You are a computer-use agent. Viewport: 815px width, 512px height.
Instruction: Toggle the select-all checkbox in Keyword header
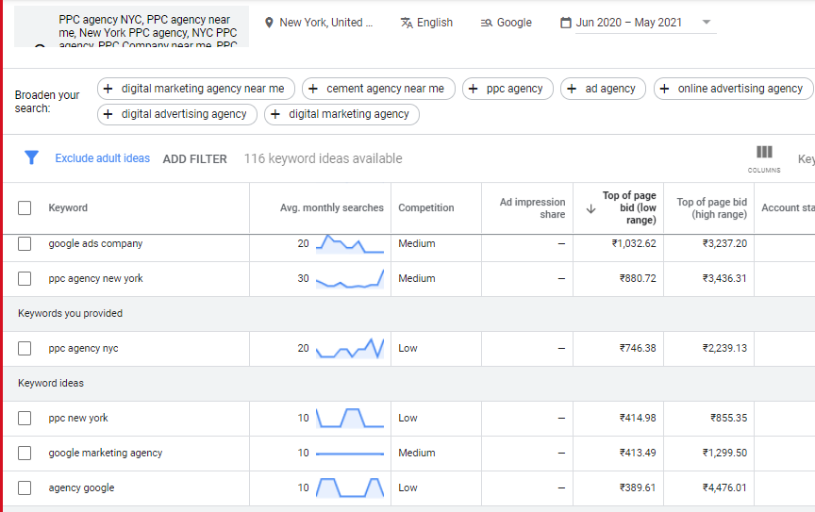(x=25, y=208)
